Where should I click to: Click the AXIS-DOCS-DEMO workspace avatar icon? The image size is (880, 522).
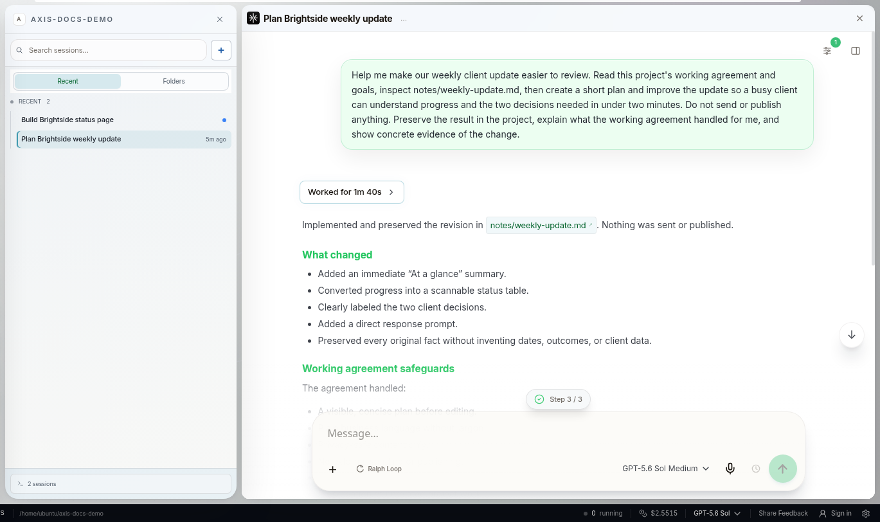[19, 19]
